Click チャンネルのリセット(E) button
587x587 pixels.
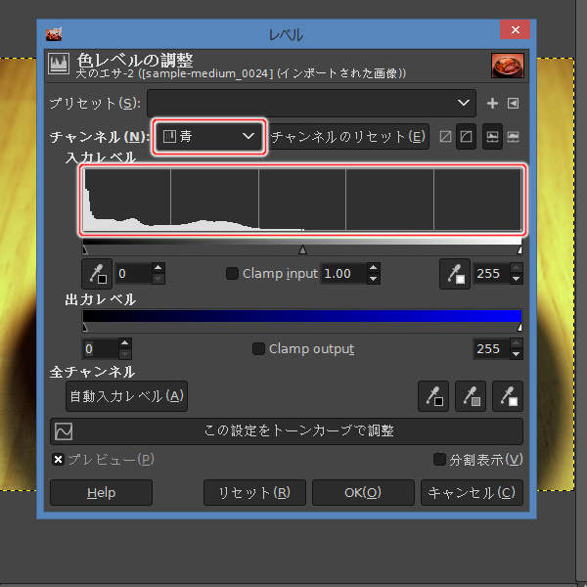tap(348, 136)
